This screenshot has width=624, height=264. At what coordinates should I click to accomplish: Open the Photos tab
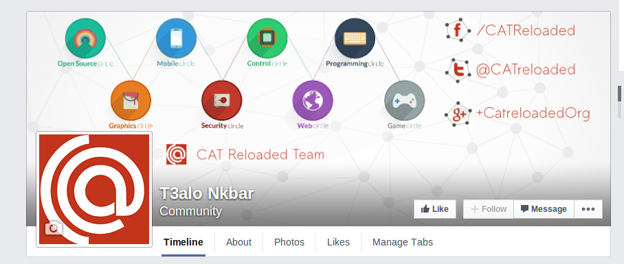point(289,242)
